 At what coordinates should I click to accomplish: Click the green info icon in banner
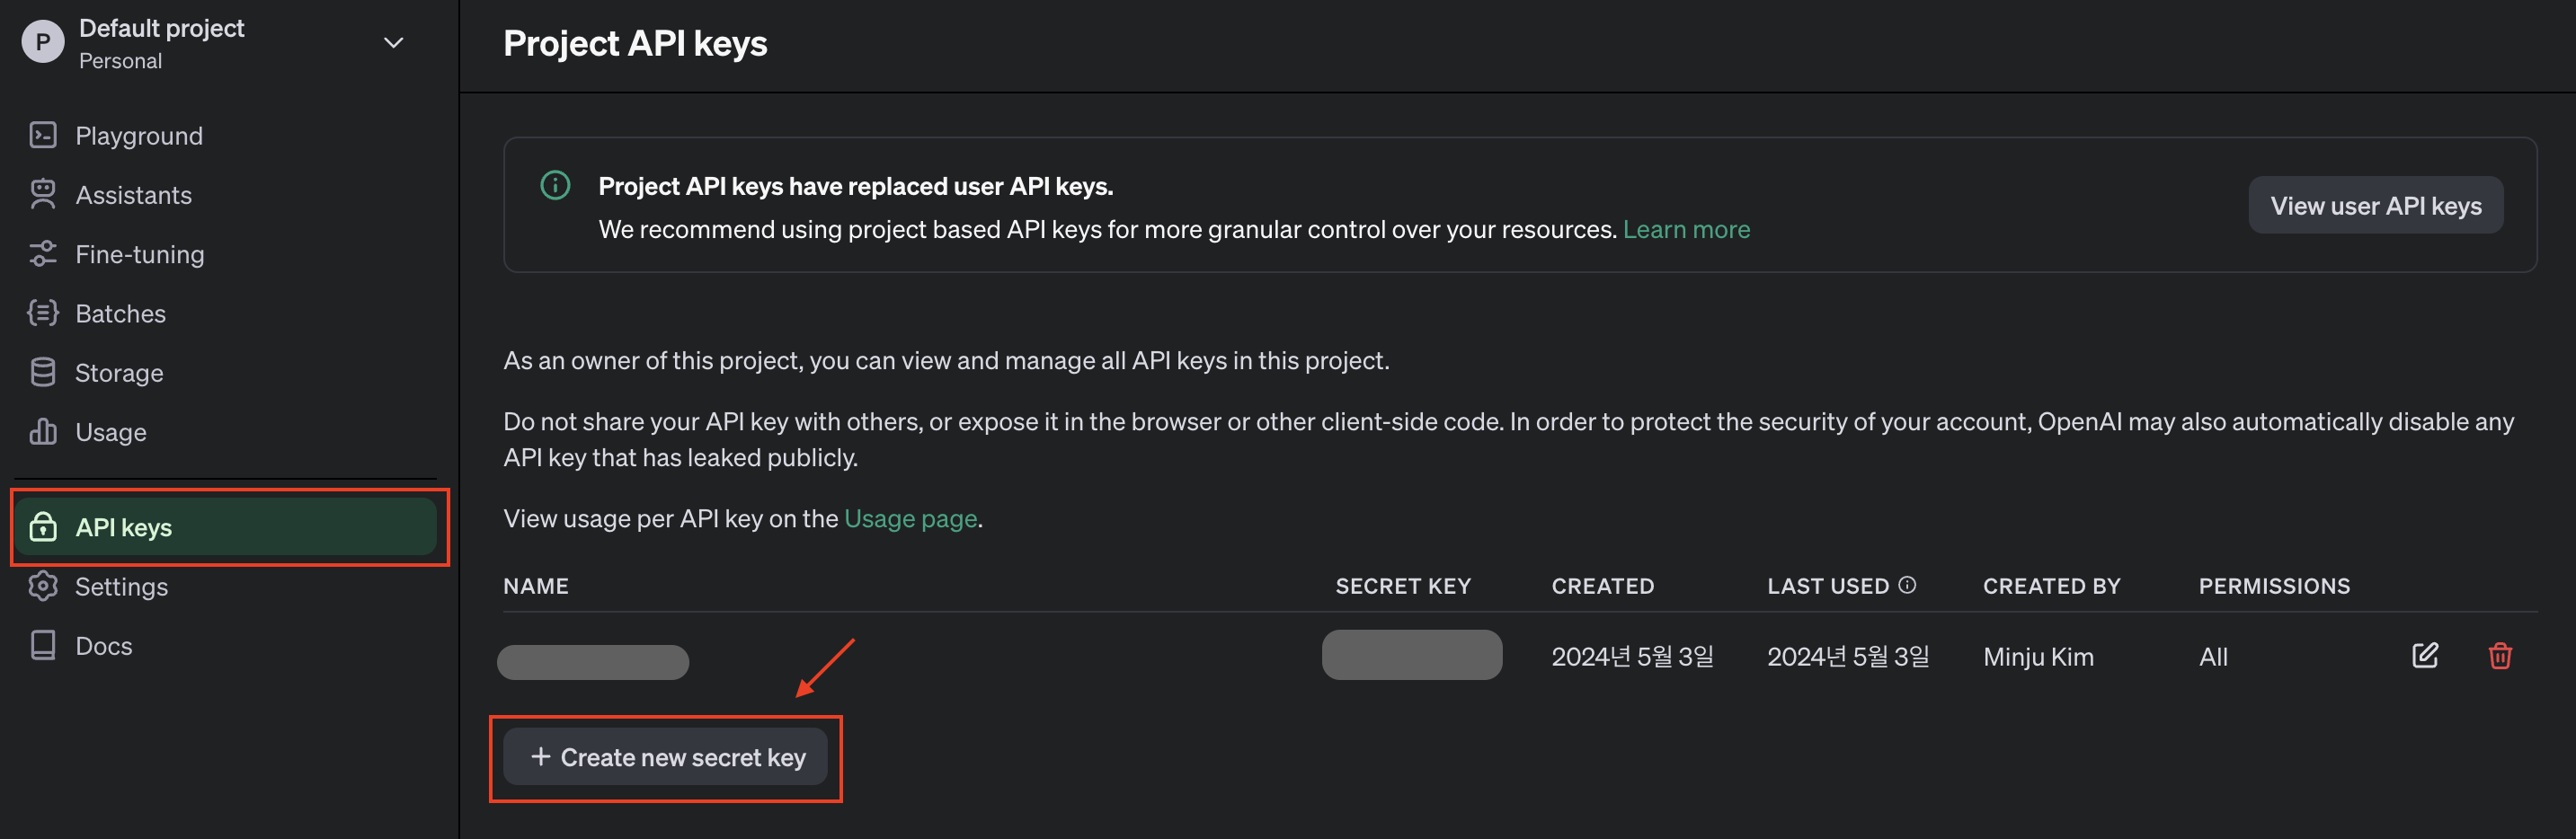click(555, 185)
